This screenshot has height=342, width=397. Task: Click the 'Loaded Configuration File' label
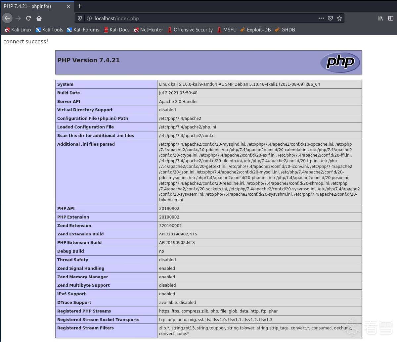coord(85,127)
